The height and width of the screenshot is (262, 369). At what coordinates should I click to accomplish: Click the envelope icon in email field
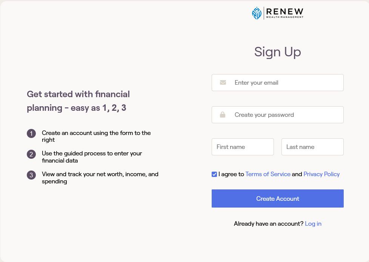point(223,82)
